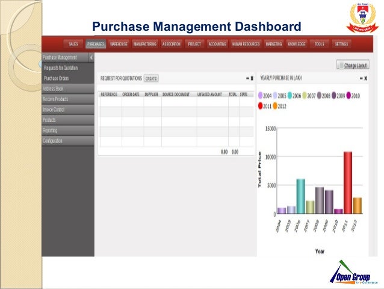Screen dimensions: 384x289
Task: Sort by the Total column header
Action: click(x=233, y=94)
